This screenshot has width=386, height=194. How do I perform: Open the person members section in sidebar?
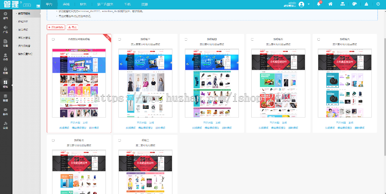pos(6,57)
